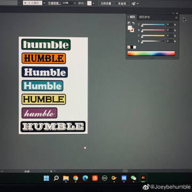192x192 pixels.
Task: Open the orange bird taskbar app
Action: 114,178
